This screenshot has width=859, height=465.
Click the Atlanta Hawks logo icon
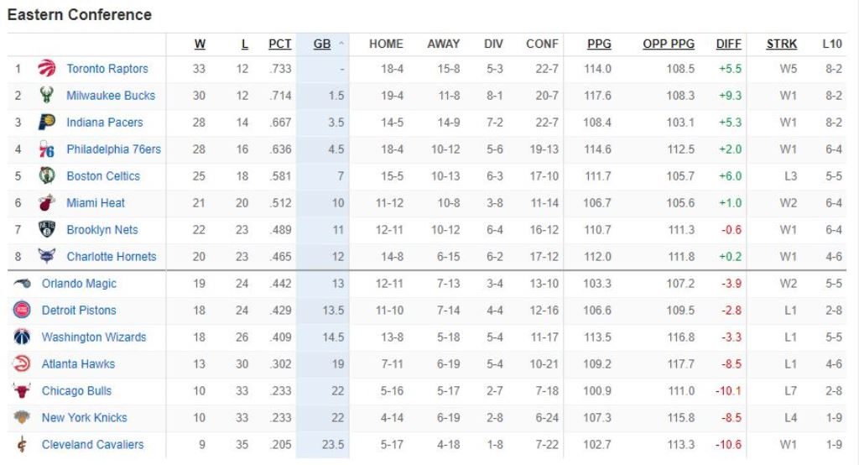[22, 364]
